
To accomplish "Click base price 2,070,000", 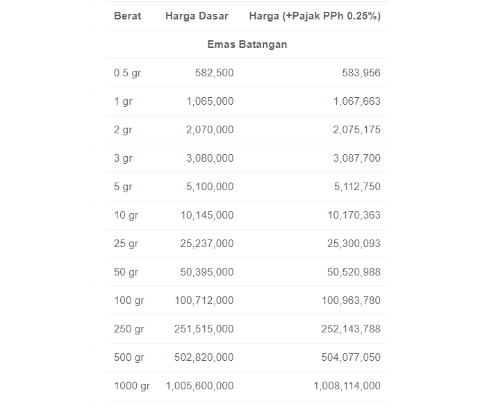I will [210, 130].
